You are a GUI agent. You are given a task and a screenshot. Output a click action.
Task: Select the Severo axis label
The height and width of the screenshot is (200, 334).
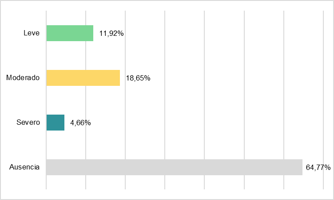[x=29, y=123]
